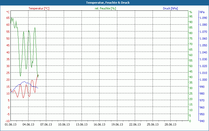Viewport: 209px width, 131px height.
Task: Click the pressure axis value '940'
Action: [202, 121]
